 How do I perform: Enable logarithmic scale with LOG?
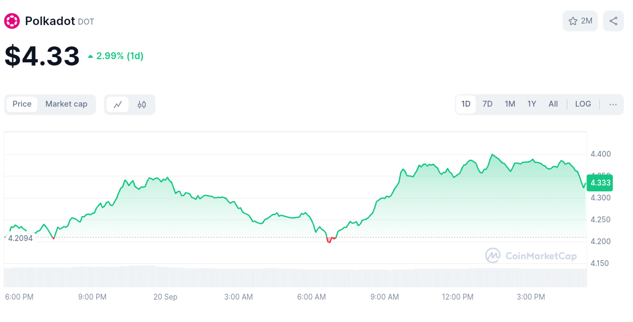(583, 104)
